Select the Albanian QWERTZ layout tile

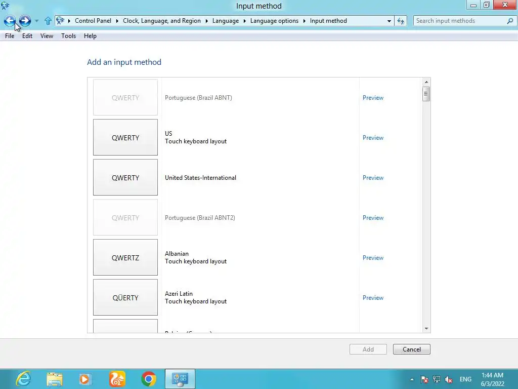[125, 257]
